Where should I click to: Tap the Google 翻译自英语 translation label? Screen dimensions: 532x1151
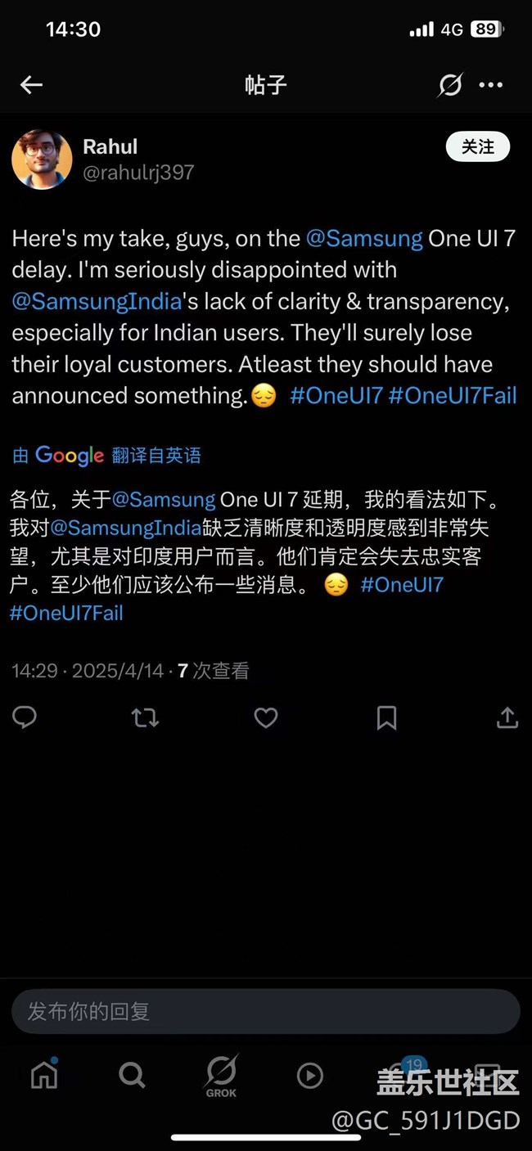click(106, 456)
